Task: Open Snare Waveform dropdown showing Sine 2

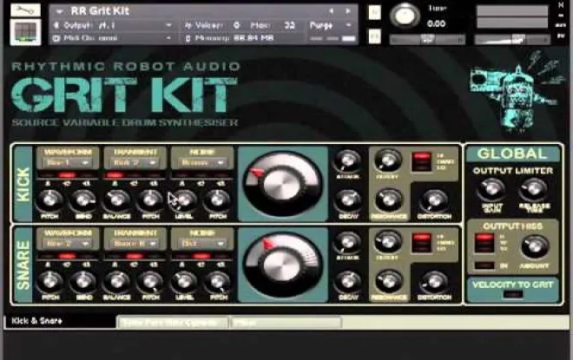Action: (x=68, y=244)
